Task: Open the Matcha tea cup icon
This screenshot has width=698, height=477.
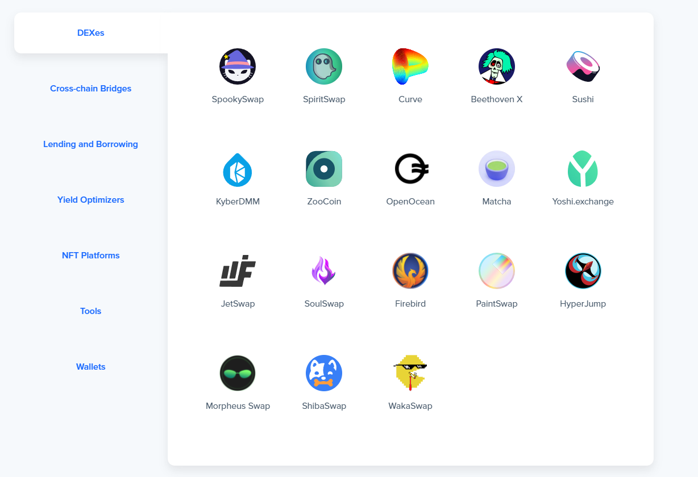Action: pyautogui.click(x=497, y=169)
